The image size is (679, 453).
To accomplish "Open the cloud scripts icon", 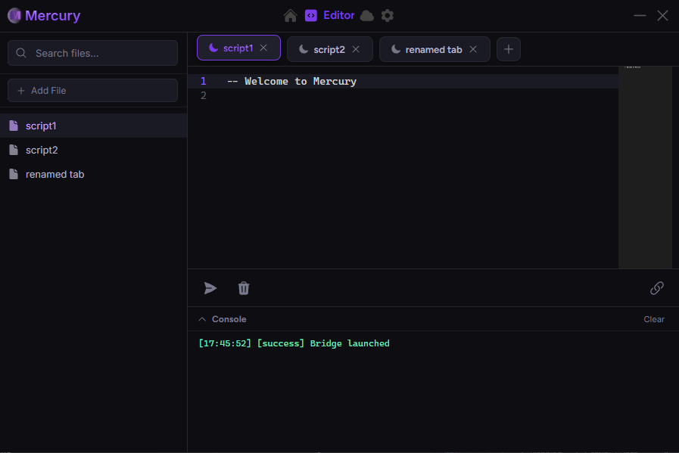I will (x=367, y=16).
